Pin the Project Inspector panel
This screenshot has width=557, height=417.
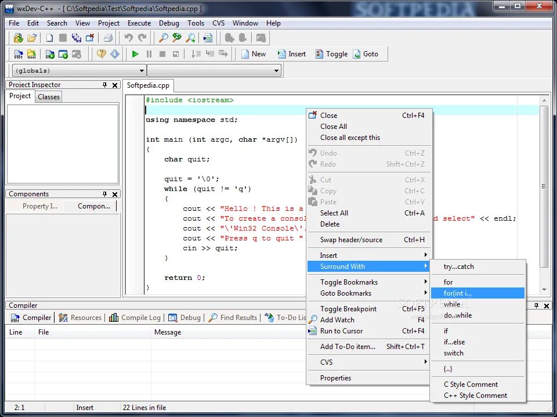[x=104, y=85]
